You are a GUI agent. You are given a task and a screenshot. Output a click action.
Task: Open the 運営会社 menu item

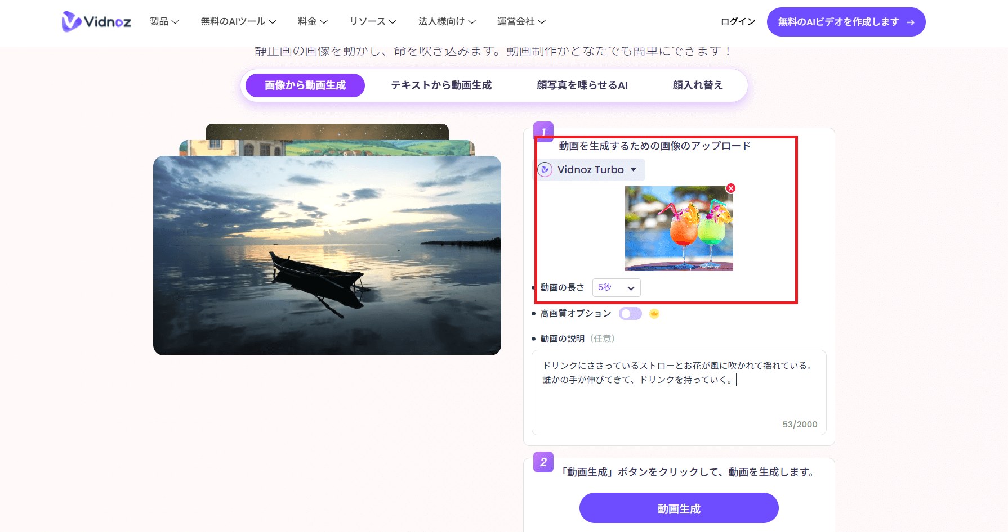(520, 21)
